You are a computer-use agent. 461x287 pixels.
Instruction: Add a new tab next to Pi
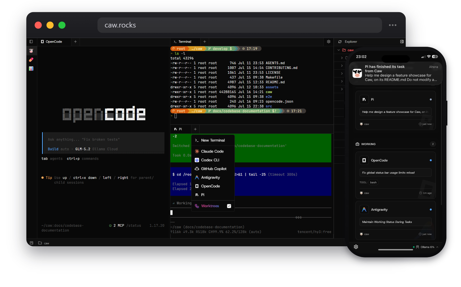point(195,129)
